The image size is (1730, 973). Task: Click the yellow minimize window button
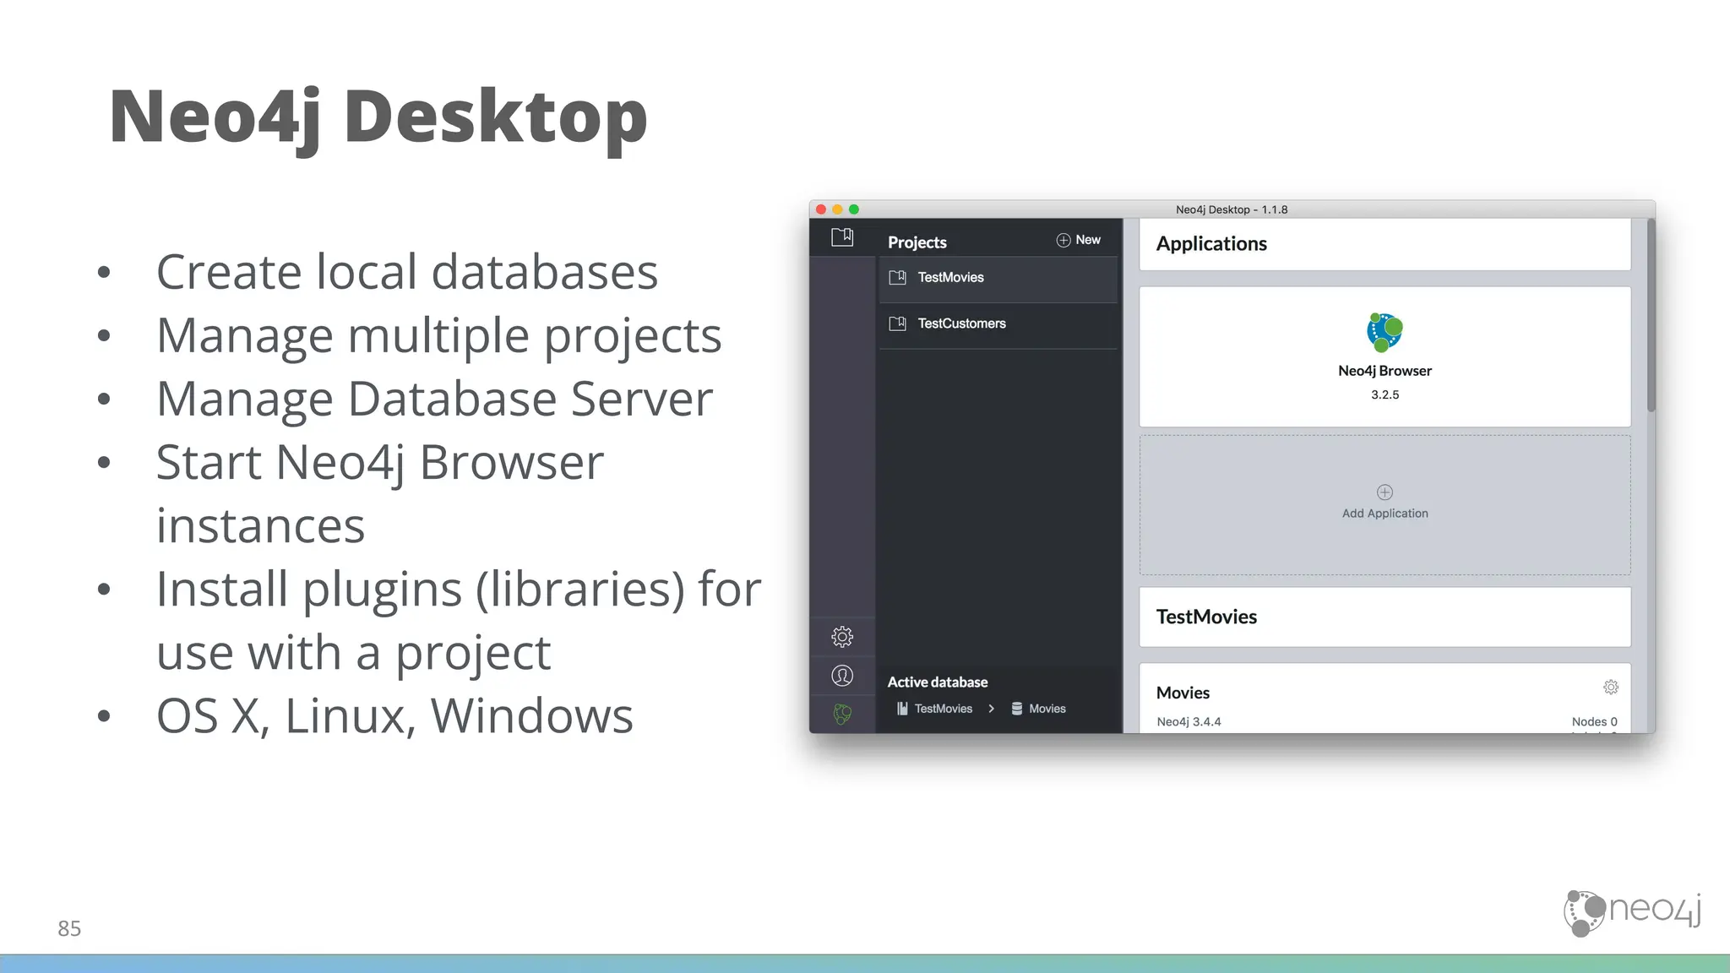(837, 209)
